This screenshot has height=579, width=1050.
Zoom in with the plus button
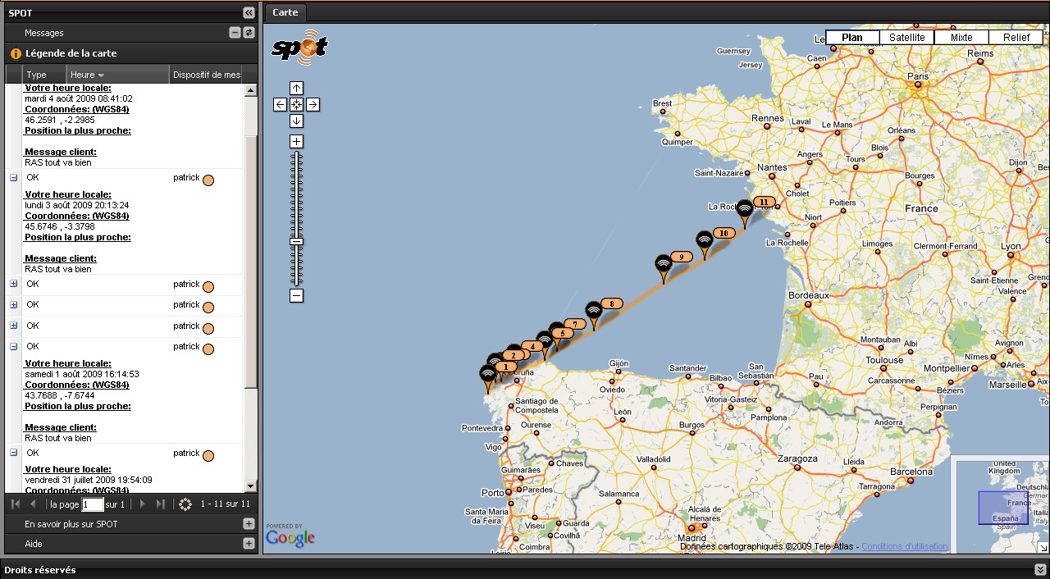[297, 141]
